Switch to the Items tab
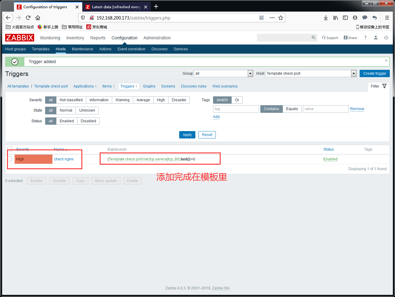 [x=108, y=86]
